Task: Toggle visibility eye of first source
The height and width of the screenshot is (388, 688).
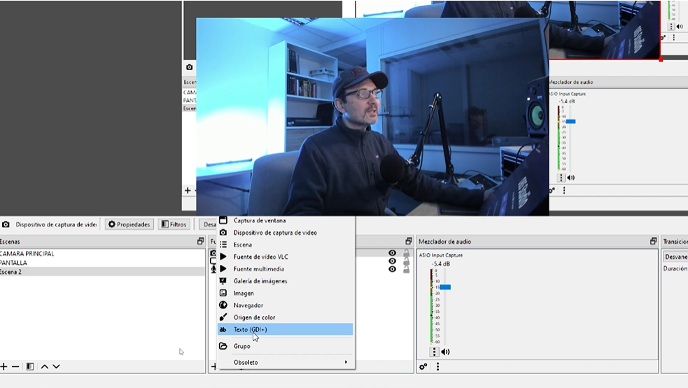Action: click(392, 253)
